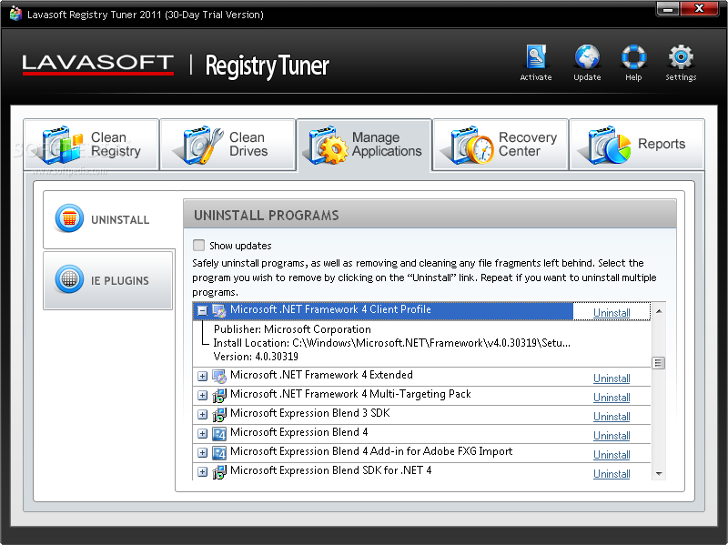728x545 pixels.
Task: Click the Expression Blend 3 SDK icon
Action: click(219, 414)
